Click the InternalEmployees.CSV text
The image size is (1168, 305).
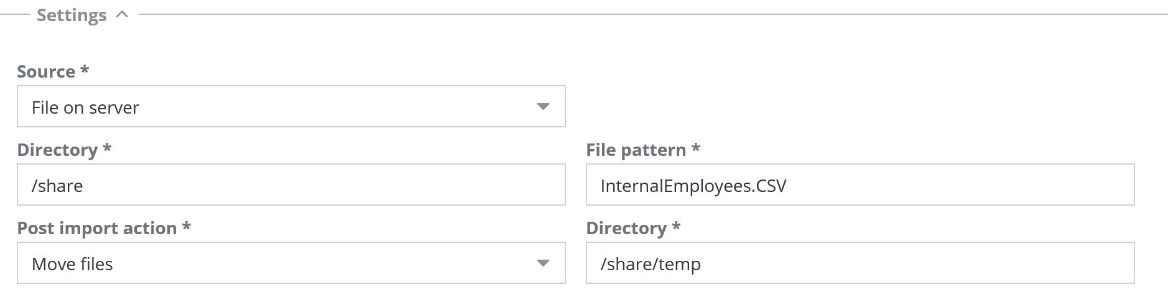693,185
